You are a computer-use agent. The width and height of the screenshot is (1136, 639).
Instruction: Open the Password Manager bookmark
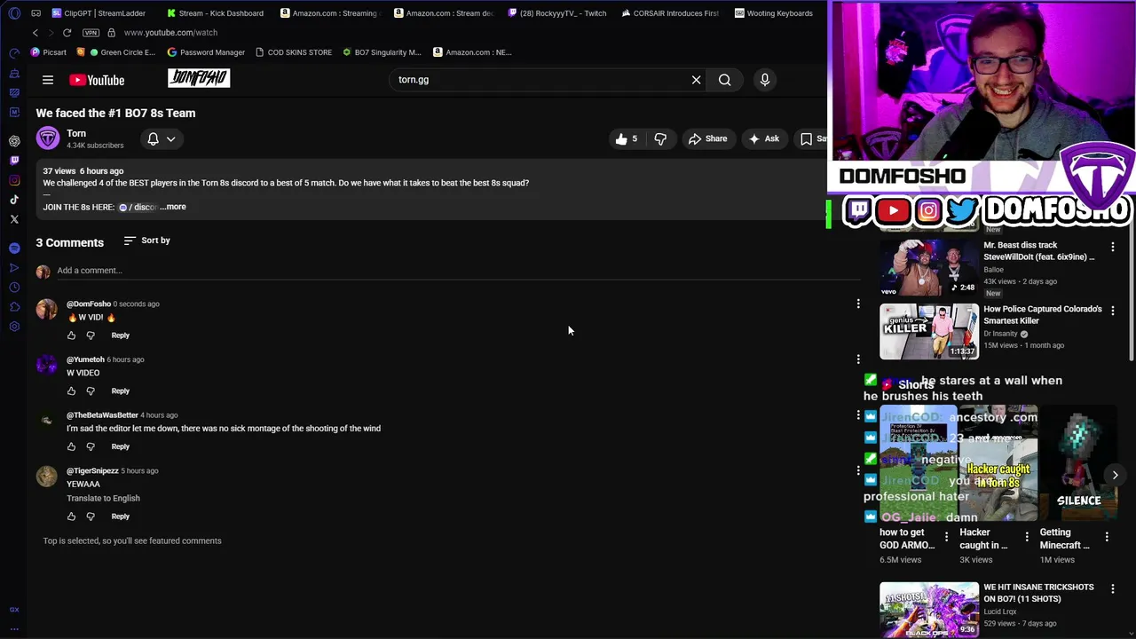(x=206, y=52)
